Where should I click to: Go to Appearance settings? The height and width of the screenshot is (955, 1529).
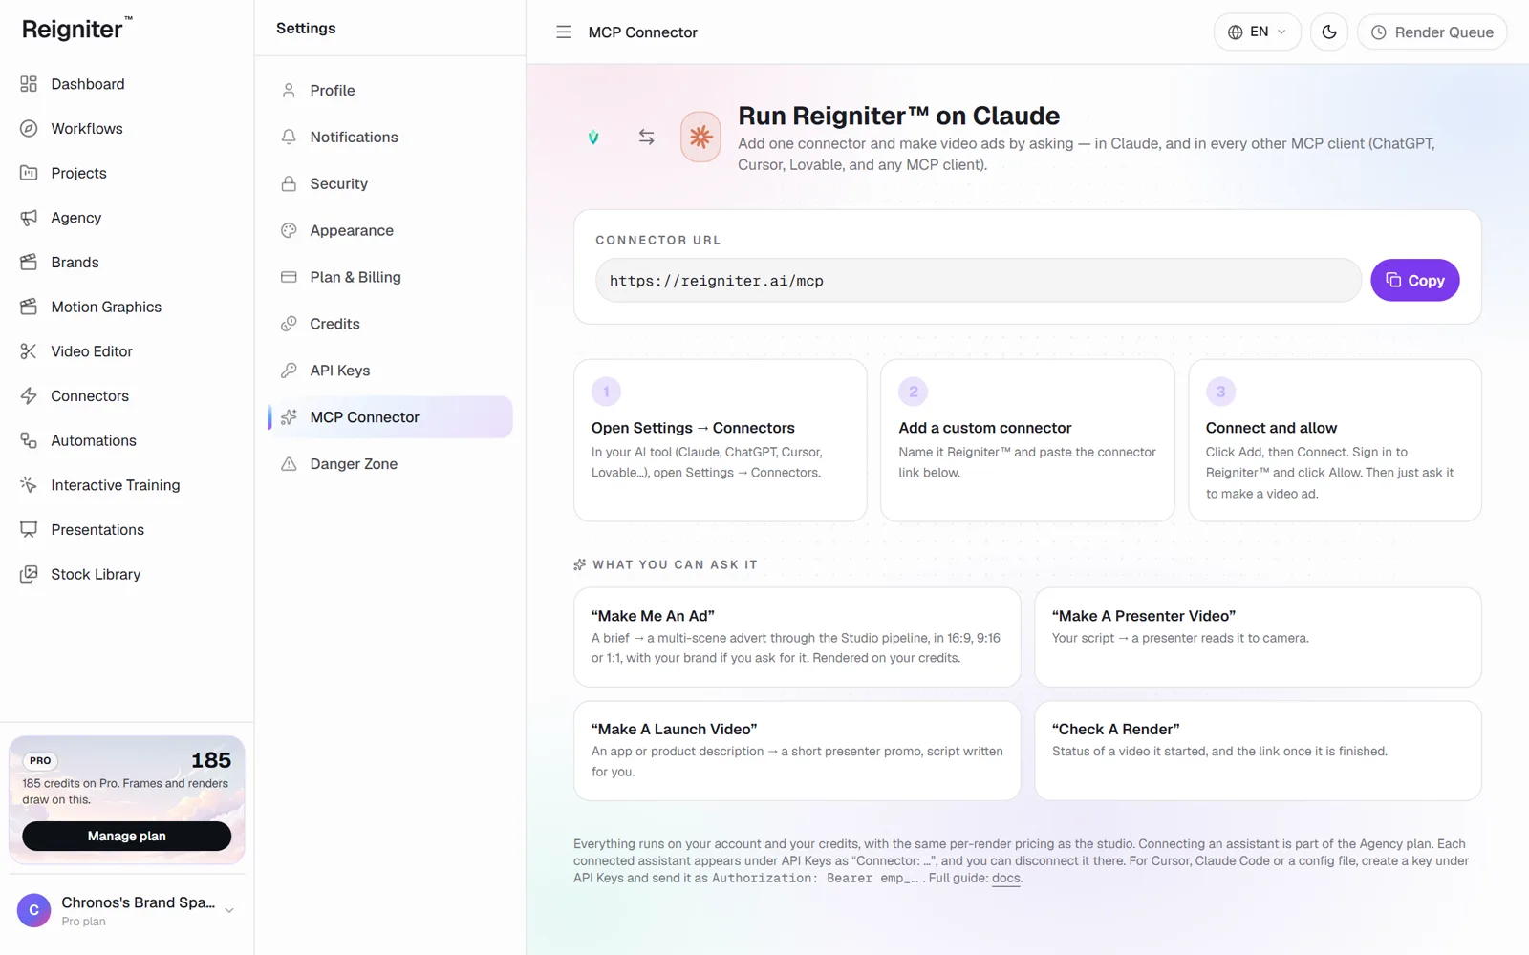390,230
